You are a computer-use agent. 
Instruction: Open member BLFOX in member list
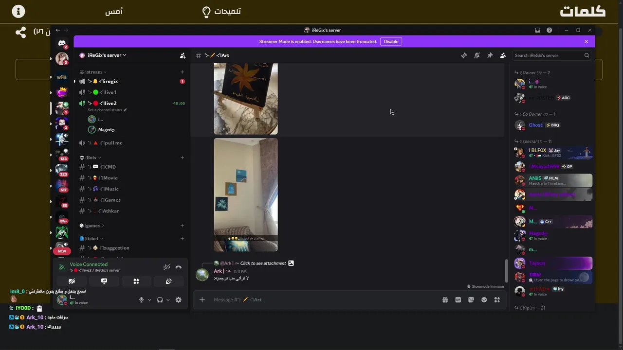[553, 153]
